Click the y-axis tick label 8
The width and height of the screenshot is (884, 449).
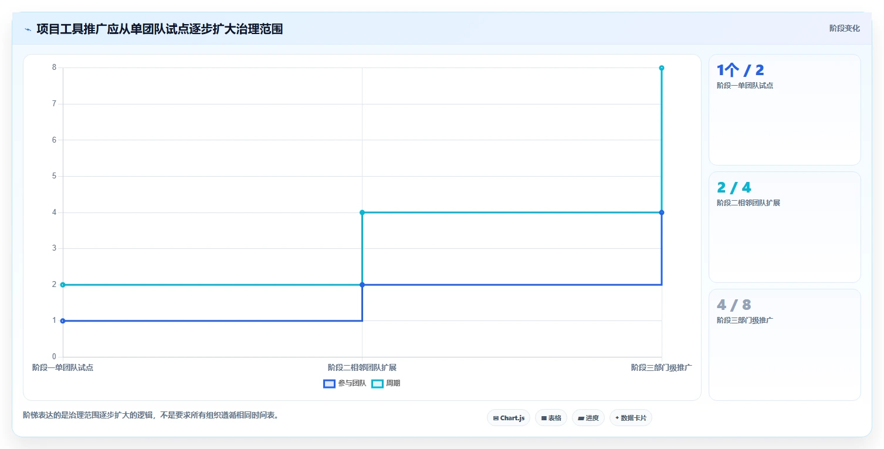[54, 67]
